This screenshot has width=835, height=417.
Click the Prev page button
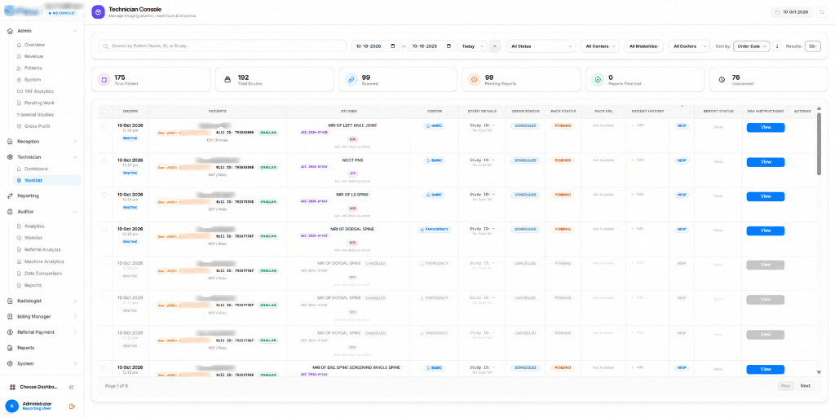point(785,385)
